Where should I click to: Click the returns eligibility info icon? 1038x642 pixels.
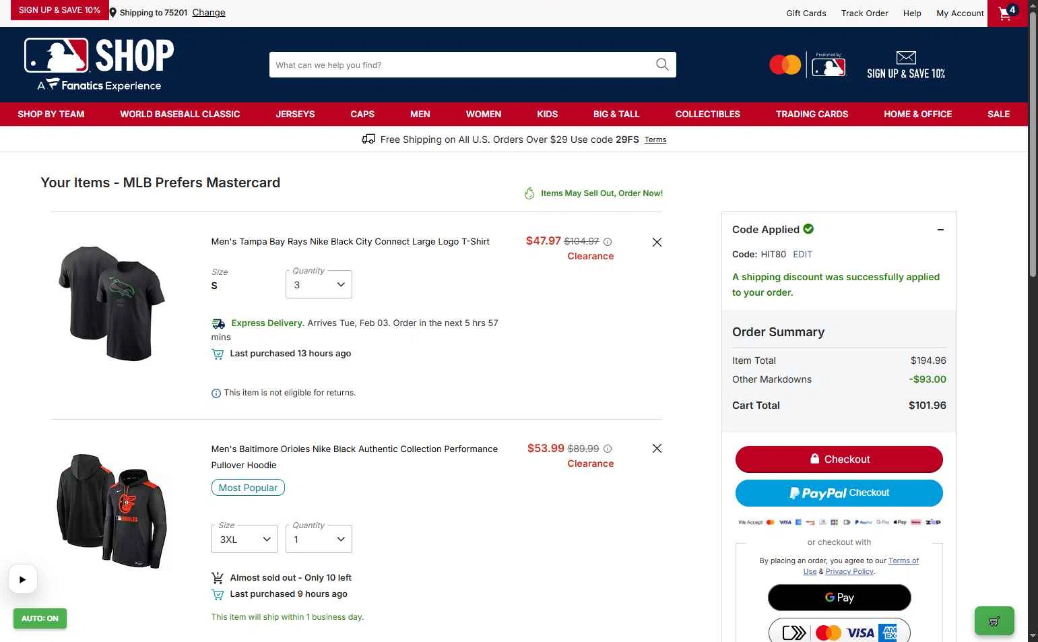point(216,393)
